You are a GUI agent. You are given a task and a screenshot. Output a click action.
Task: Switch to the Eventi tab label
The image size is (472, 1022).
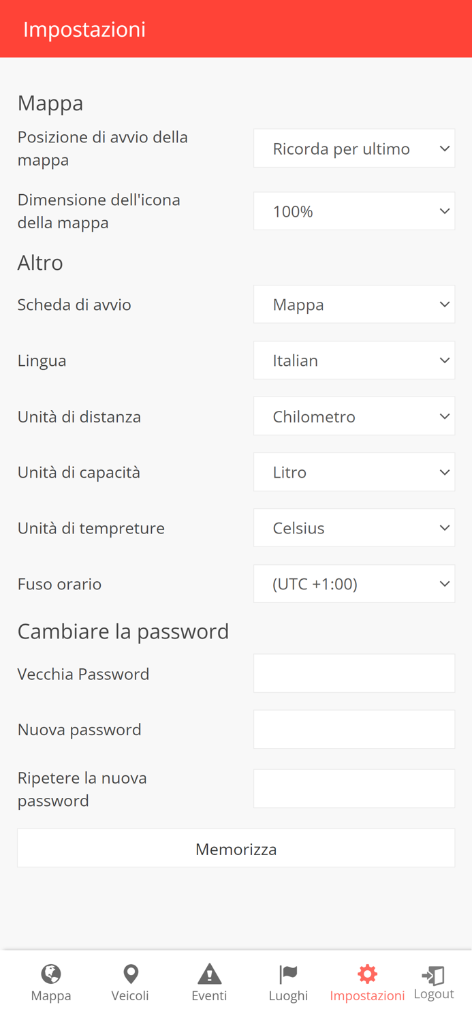(x=209, y=995)
